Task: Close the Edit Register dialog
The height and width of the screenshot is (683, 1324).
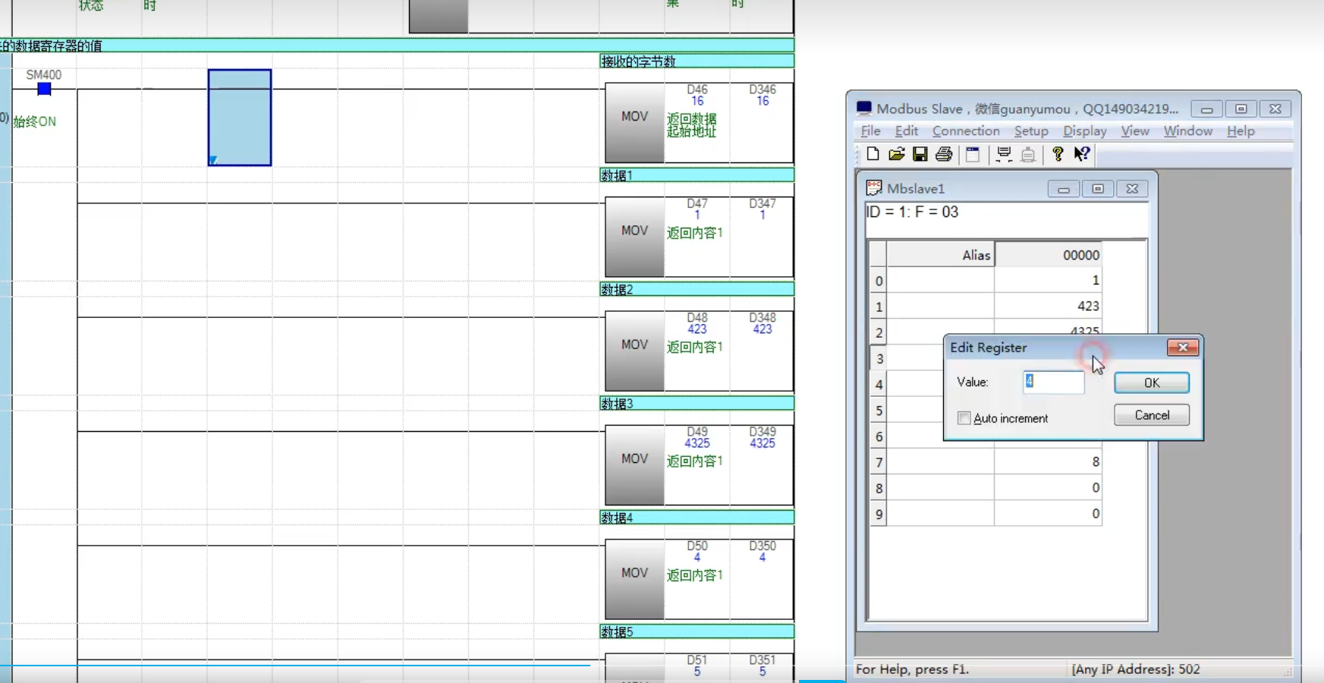Action: click(x=1182, y=348)
